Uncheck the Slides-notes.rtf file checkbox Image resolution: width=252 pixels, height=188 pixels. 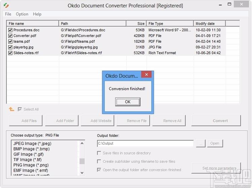coord(10,53)
